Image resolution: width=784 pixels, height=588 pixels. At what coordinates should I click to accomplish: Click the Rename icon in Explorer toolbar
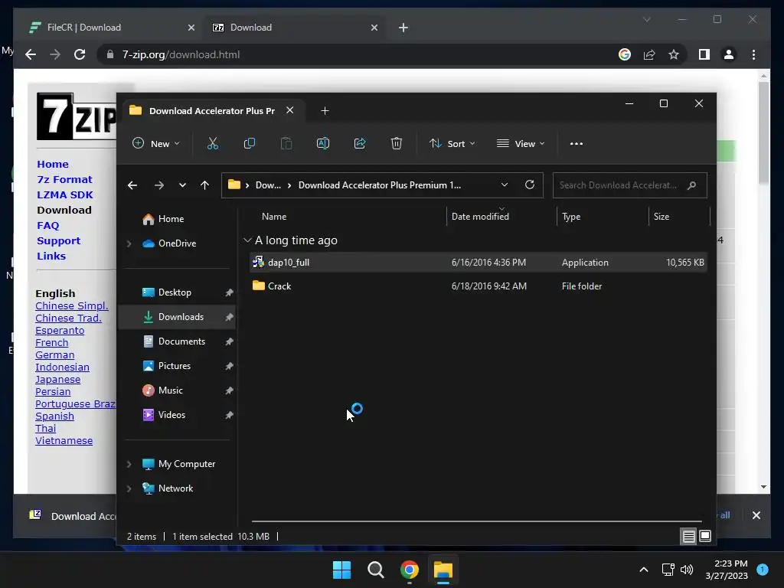pyautogui.click(x=323, y=143)
